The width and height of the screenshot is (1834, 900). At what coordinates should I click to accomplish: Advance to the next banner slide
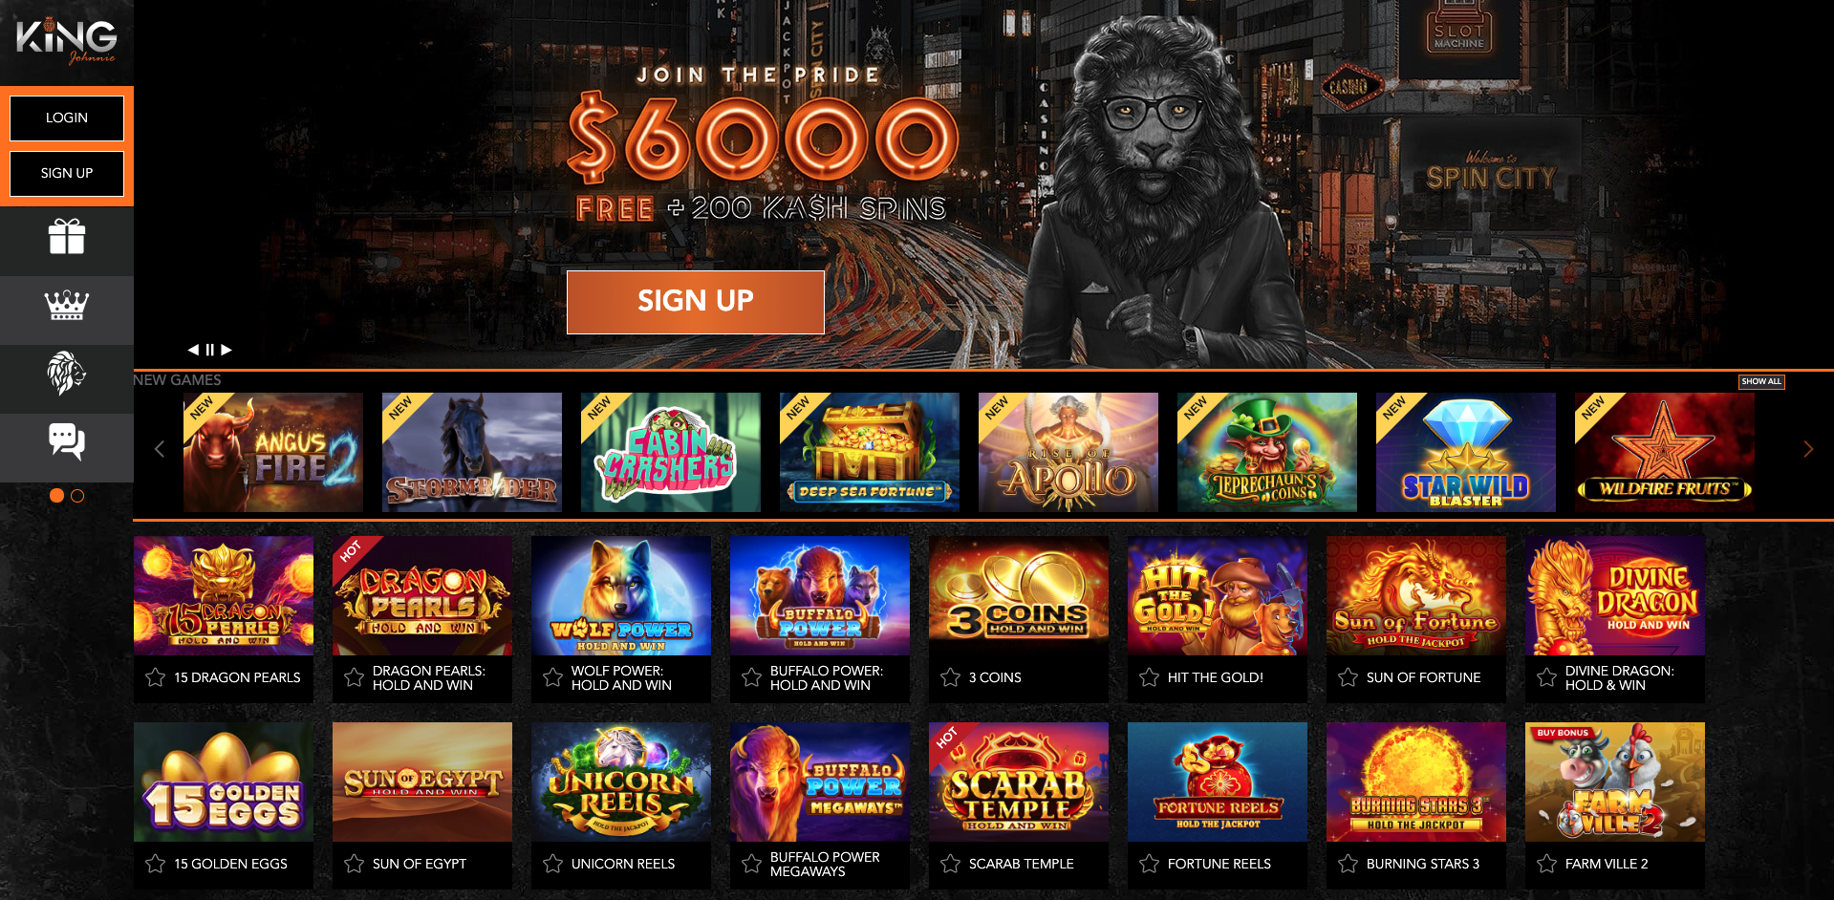227,350
